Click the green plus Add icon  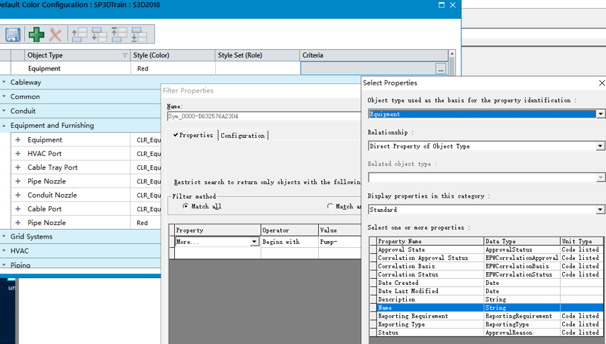(x=36, y=34)
